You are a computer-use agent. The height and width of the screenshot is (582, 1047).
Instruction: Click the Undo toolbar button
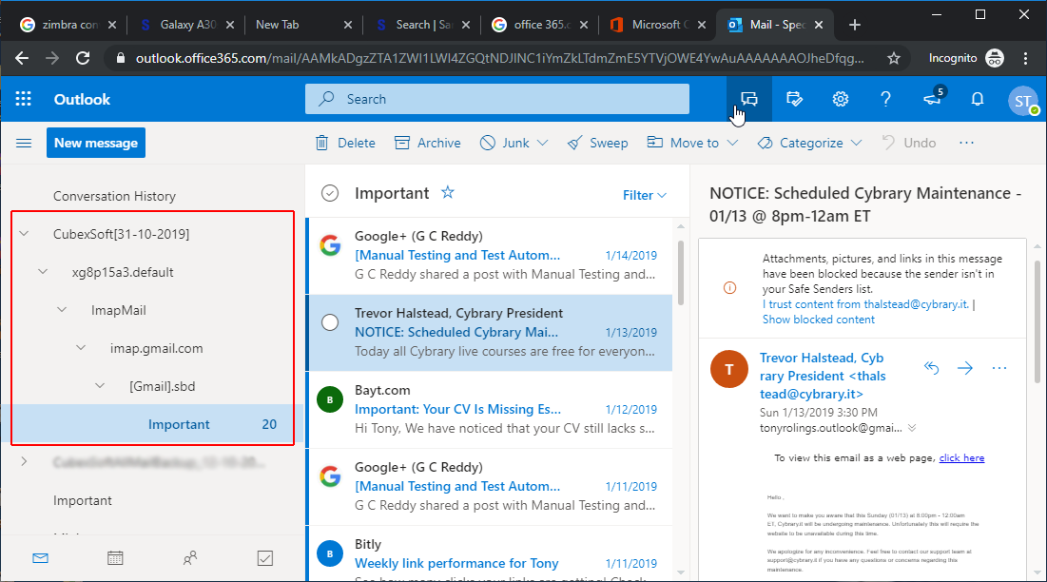(x=909, y=143)
